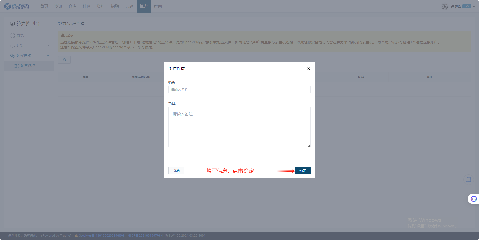Click inside the 备注 remarks textarea

click(239, 127)
